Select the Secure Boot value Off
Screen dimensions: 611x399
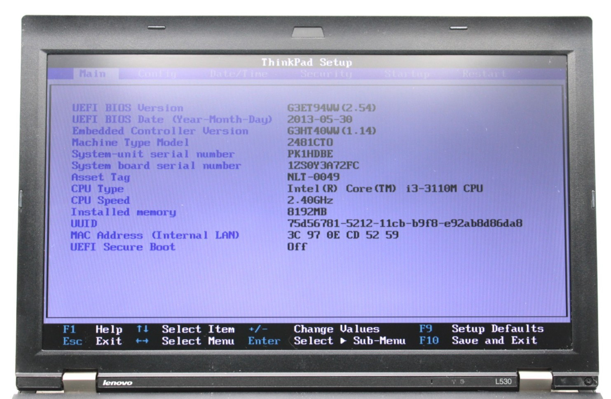297,246
